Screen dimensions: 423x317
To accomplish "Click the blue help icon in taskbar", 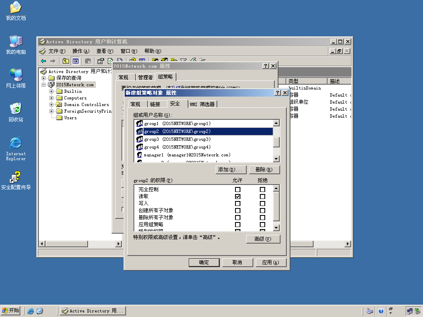I will point(380,311).
